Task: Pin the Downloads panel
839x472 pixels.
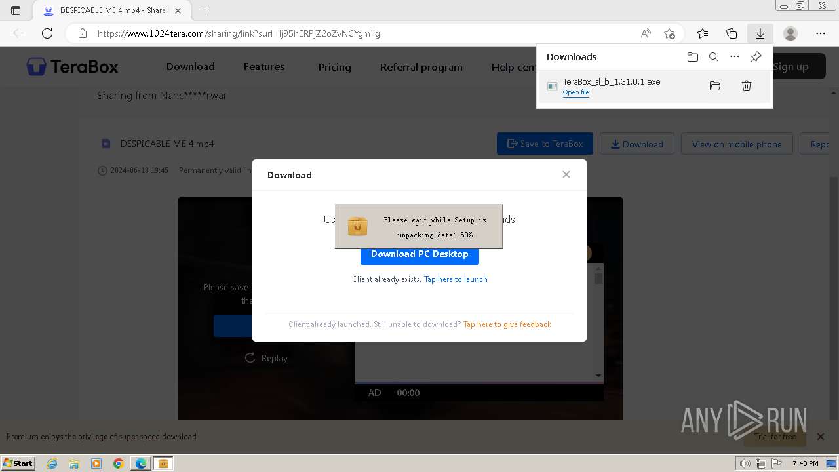Action: [x=756, y=57]
